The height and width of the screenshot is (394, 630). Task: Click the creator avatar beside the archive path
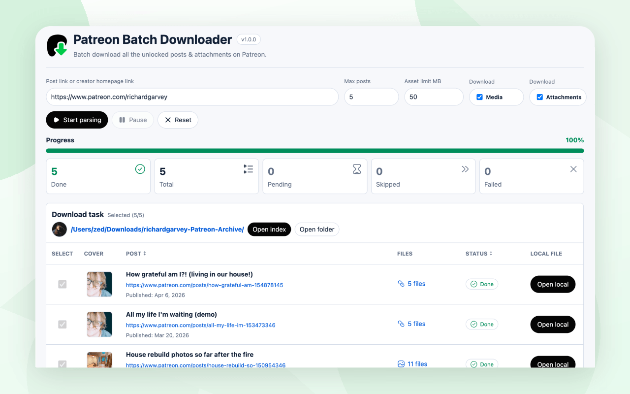[x=59, y=229]
